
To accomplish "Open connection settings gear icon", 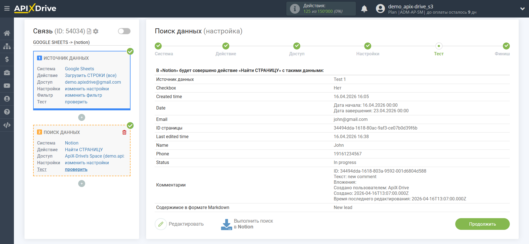I will pos(96,31).
